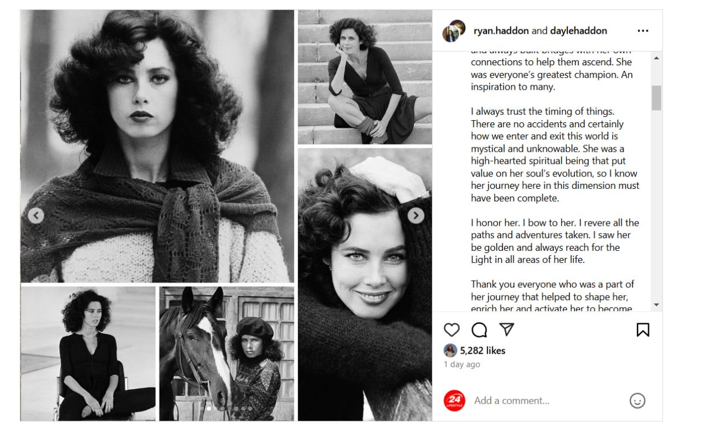The image size is (709, 444).
Task: View the 5,282 likes list
Action: (482, 350)
